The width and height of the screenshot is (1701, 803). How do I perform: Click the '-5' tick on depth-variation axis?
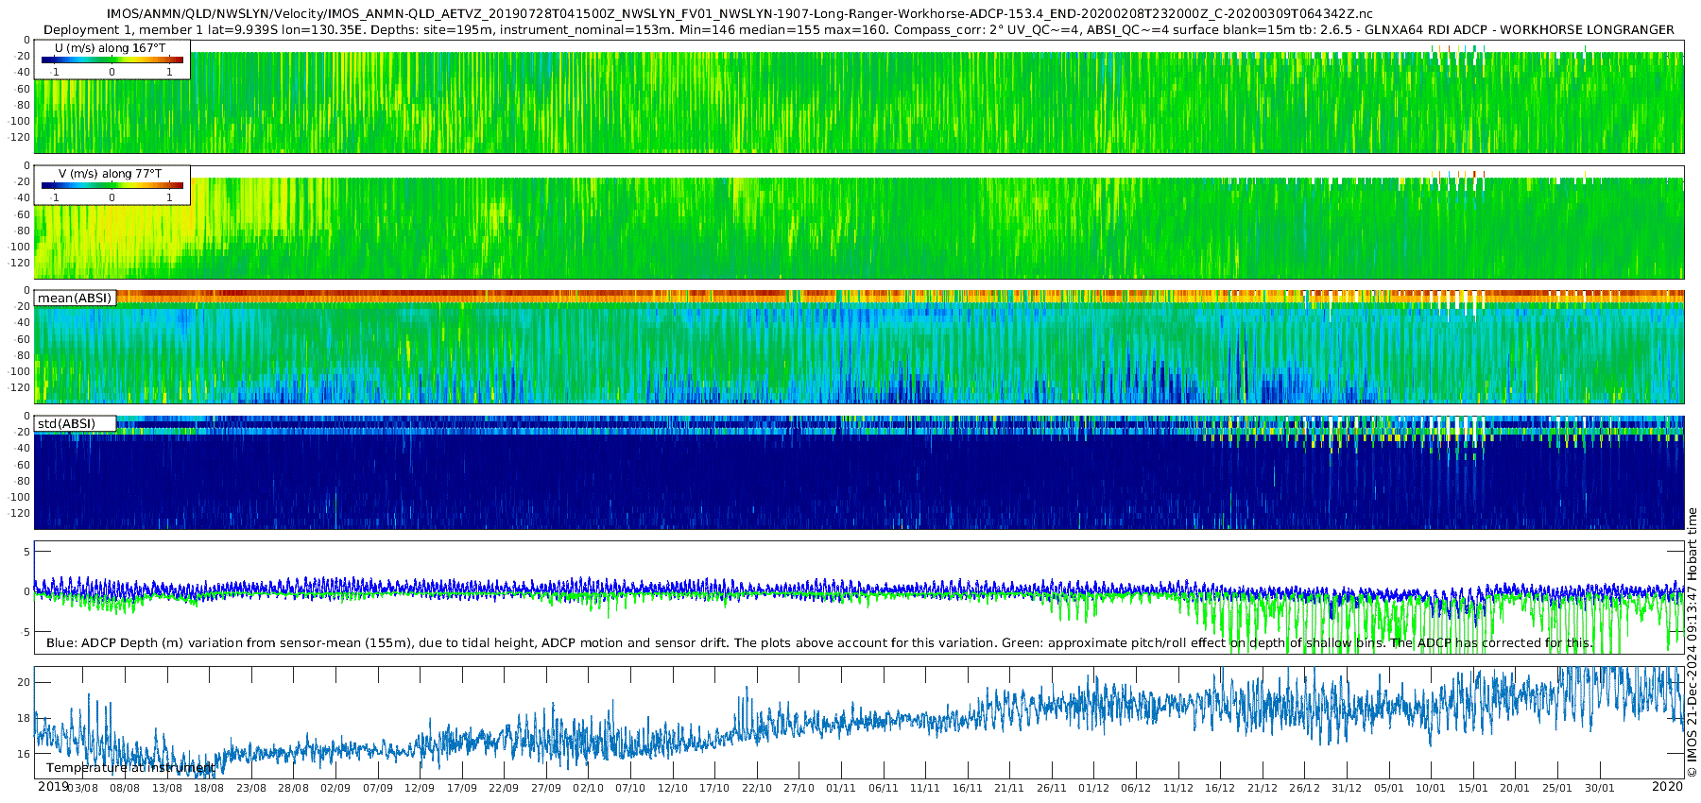(x=26, y=632)
